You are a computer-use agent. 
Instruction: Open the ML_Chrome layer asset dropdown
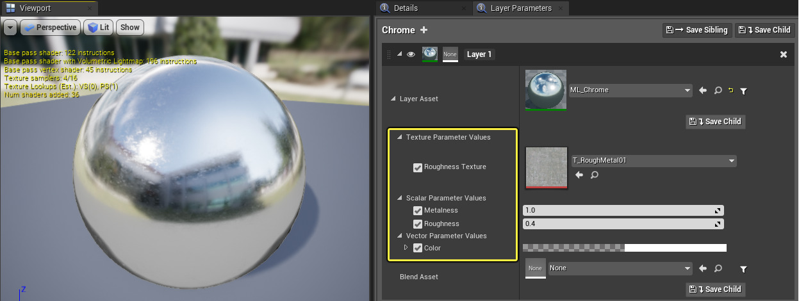688,90
